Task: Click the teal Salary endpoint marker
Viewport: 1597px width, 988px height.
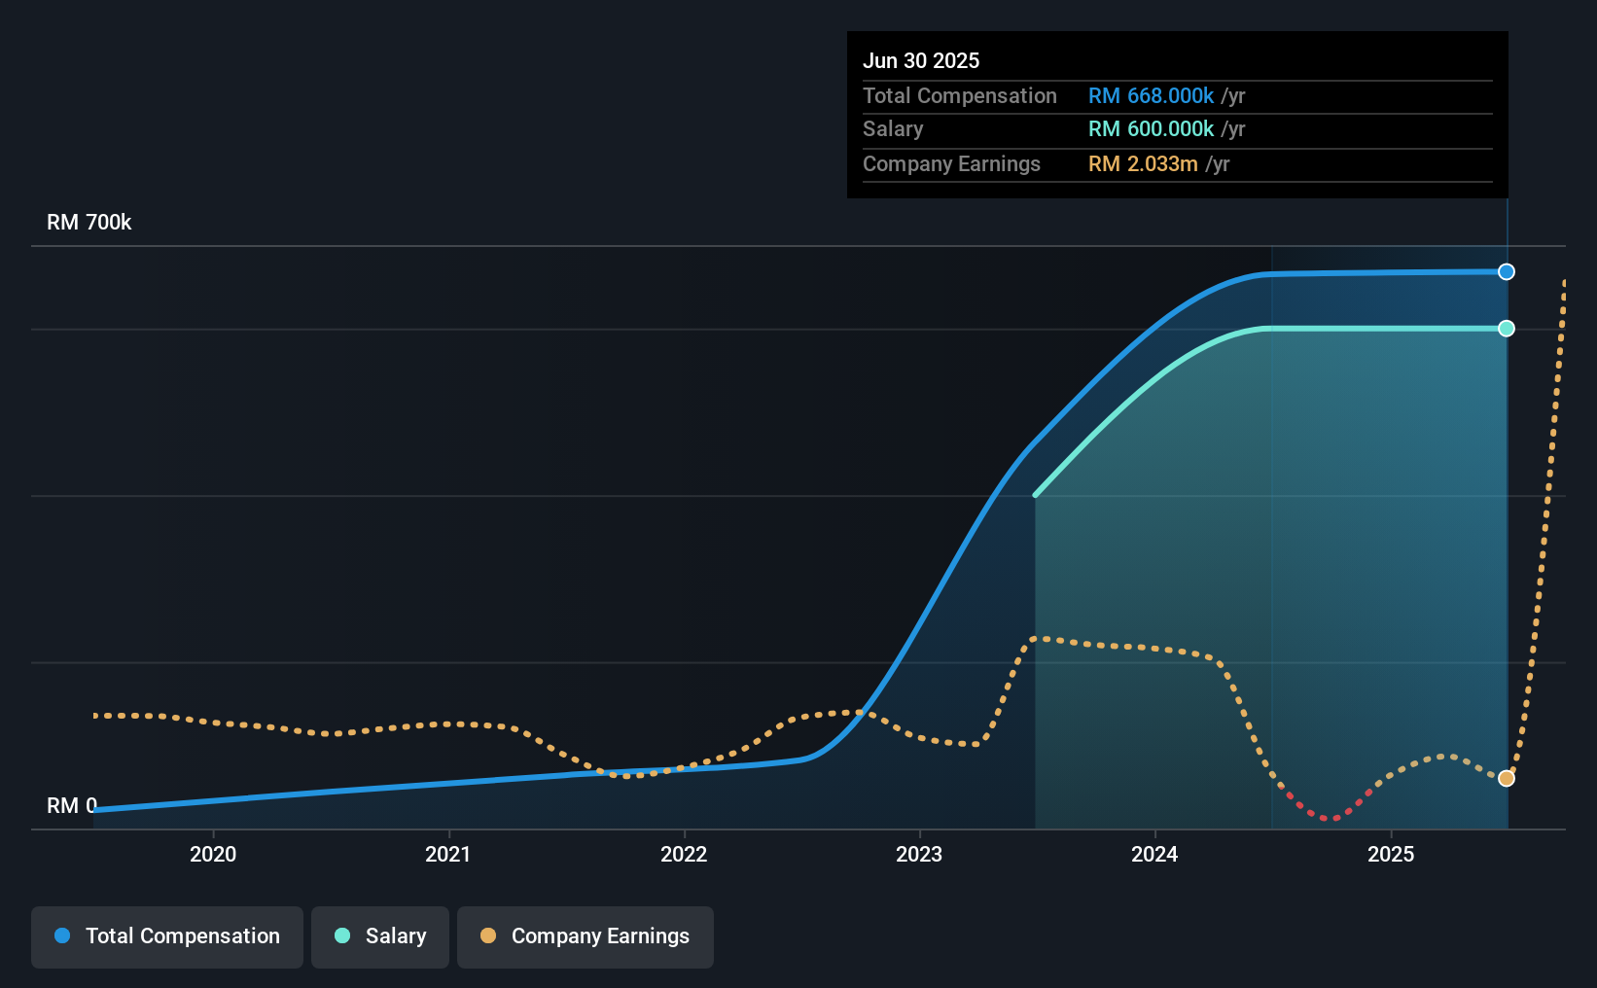Action: (1507, 329)
